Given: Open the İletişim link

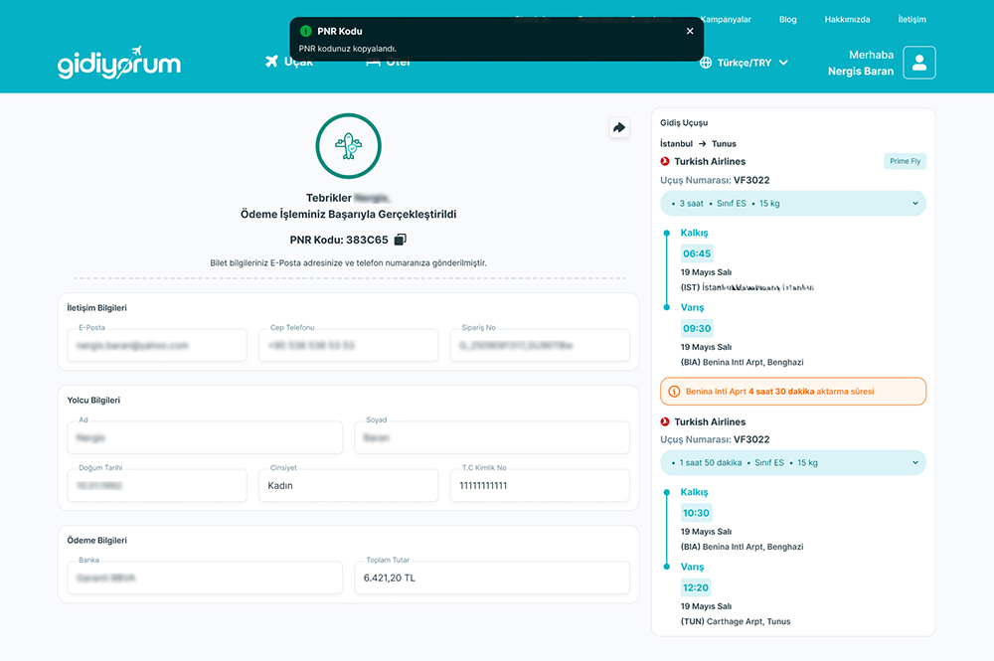Looking at the screenshot, I should coord(911,20).
